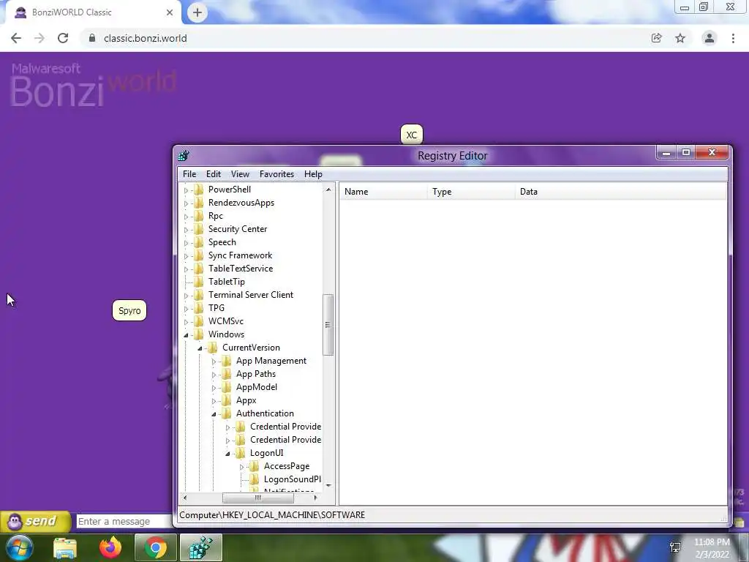The image size is (749, 562).
Task: Select the TPG folder icon
Action: pyautogui.click(x=199, y=308)
